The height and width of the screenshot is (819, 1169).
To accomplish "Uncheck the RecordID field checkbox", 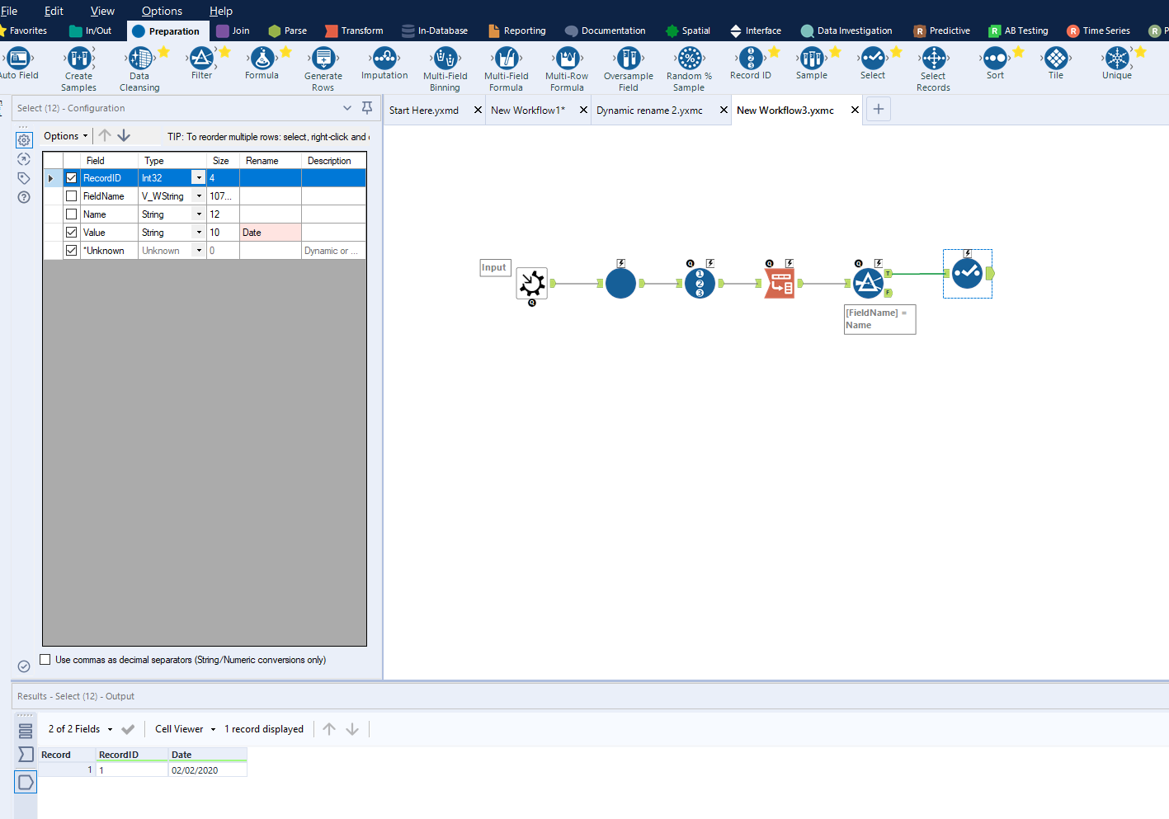I will 71,177.
